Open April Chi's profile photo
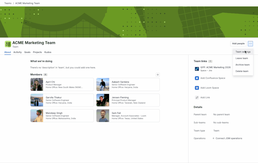The height and width of the screenshot is (163, 258). click(37, 84)
